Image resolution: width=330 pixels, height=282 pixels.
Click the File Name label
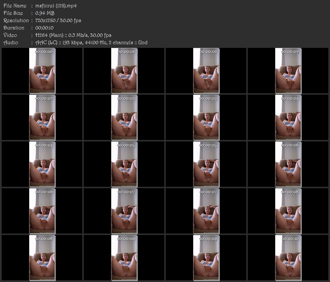coord(15,6)
